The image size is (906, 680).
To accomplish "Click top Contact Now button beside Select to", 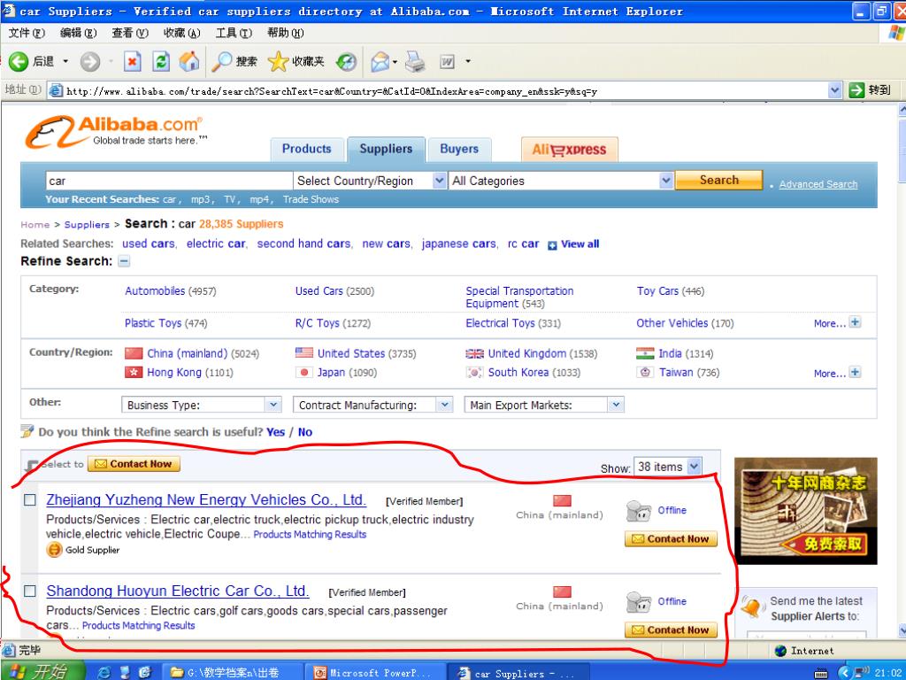I will pos(134,464).
